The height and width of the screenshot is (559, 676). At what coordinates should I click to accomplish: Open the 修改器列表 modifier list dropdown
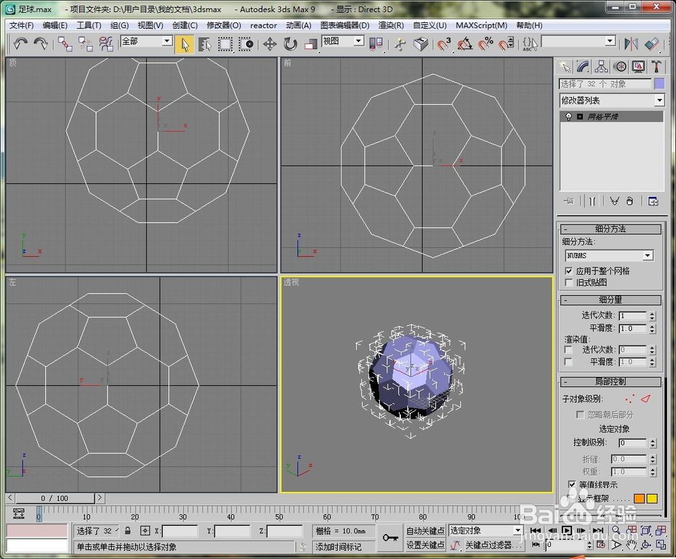659,101
